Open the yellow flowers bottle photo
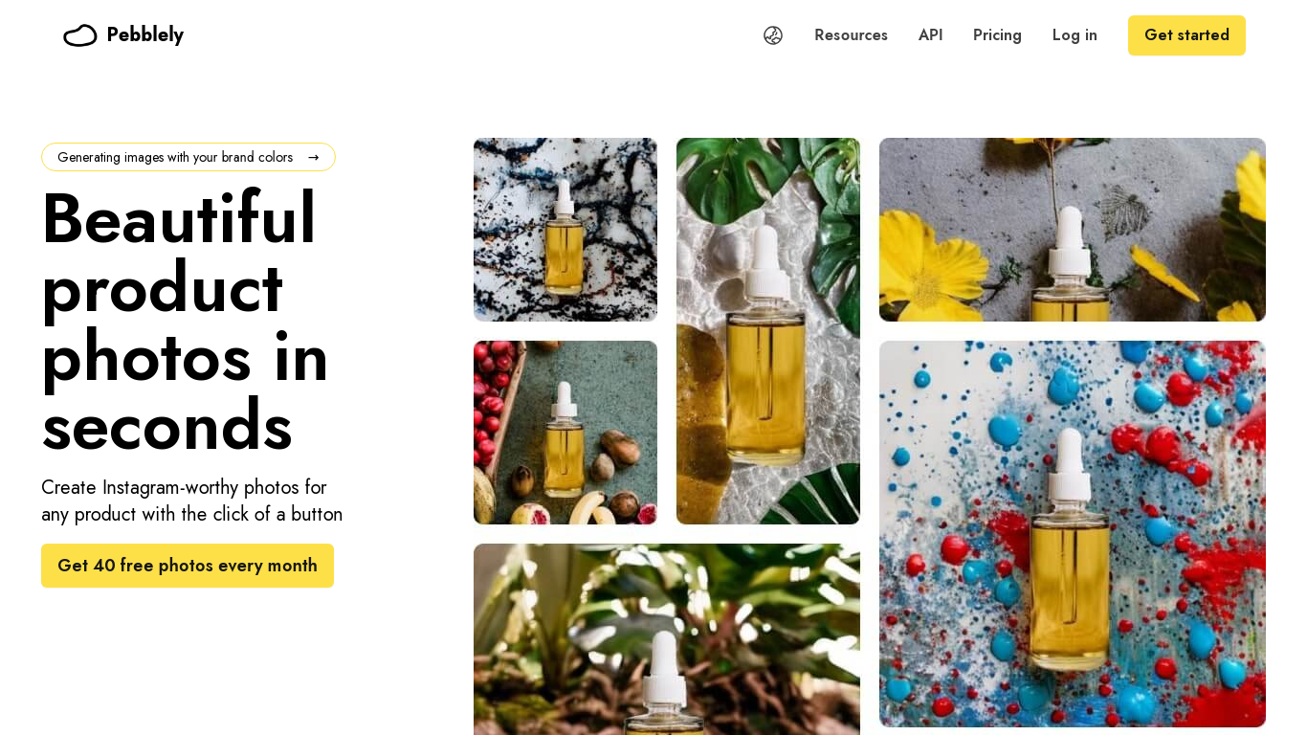 click(x=1073, y=230)
